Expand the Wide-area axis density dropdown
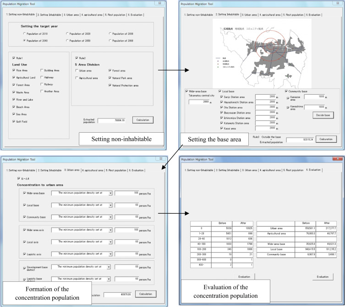Viewport: 345px width, 307px height. (x=110, y=231)
